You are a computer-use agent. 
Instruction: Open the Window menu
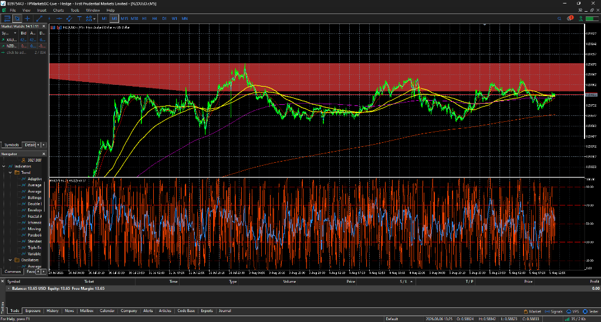point(93,11)
